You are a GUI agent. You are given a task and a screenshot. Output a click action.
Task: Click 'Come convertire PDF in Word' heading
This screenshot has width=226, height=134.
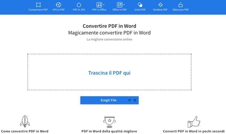click(x=25, y=131)
